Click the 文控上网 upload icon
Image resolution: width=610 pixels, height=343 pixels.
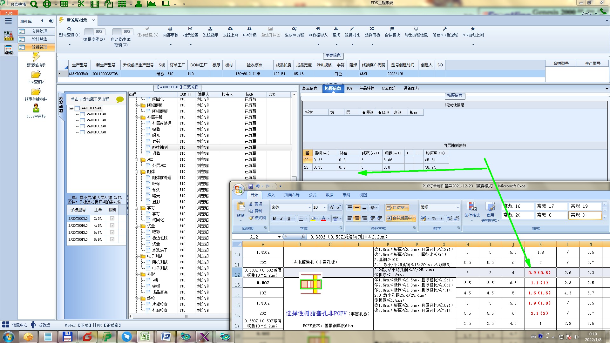click(230, 29)
